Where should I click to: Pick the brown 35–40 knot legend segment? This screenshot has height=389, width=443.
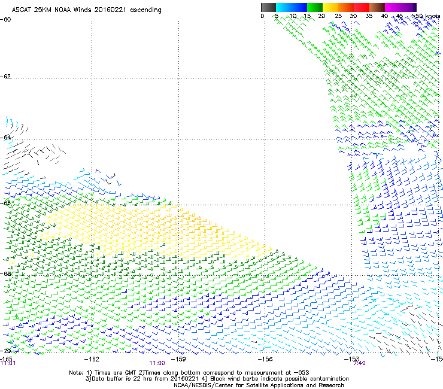(377, 7)
